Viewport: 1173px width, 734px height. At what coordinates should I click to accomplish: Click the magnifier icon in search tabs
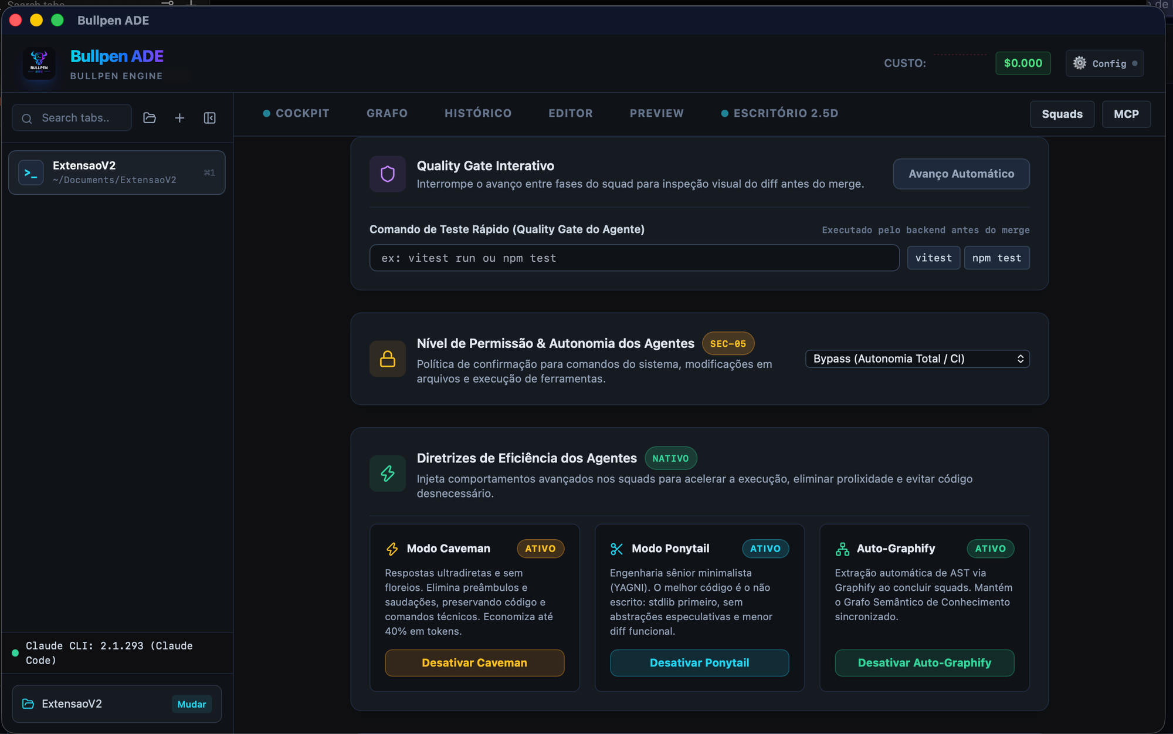click(27, 119)
